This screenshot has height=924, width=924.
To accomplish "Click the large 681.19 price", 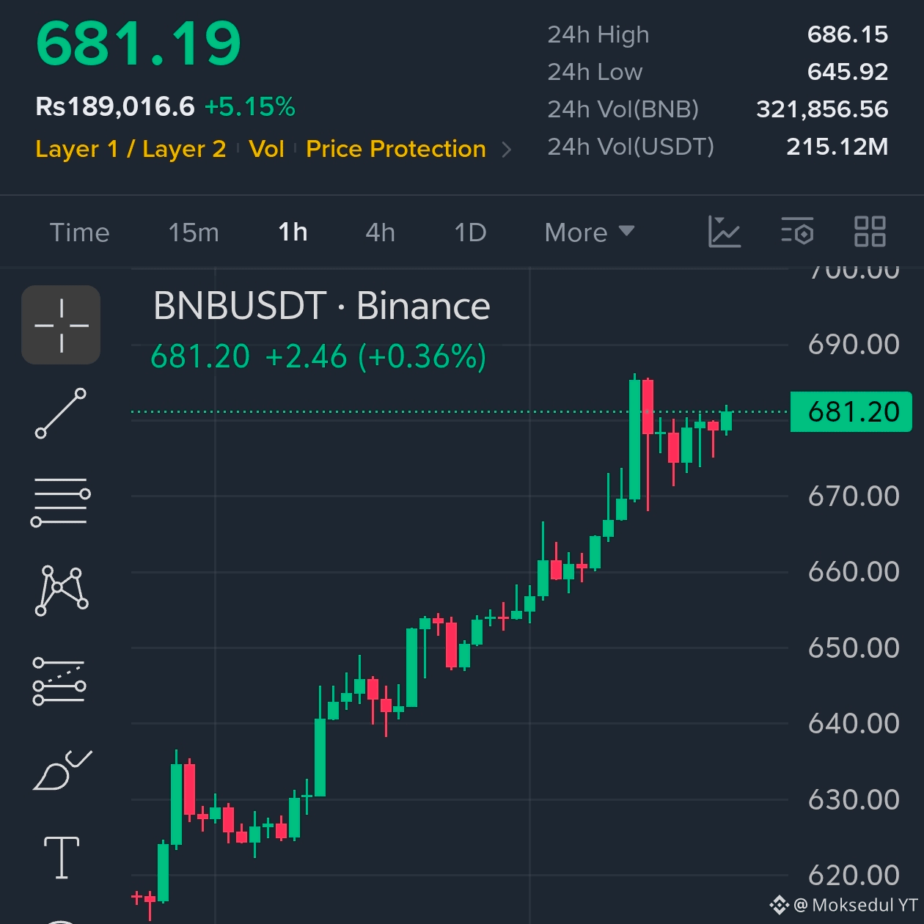I will [x=139, y=45].
